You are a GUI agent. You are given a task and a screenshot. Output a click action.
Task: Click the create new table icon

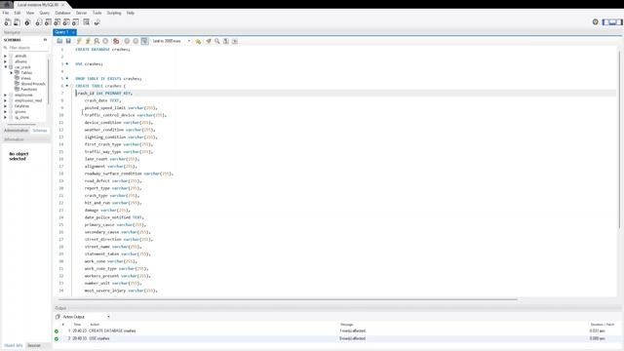click(48, 22)
